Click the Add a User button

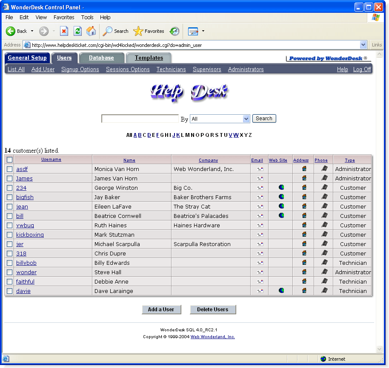pyautogui.click(x=161, y=309)
